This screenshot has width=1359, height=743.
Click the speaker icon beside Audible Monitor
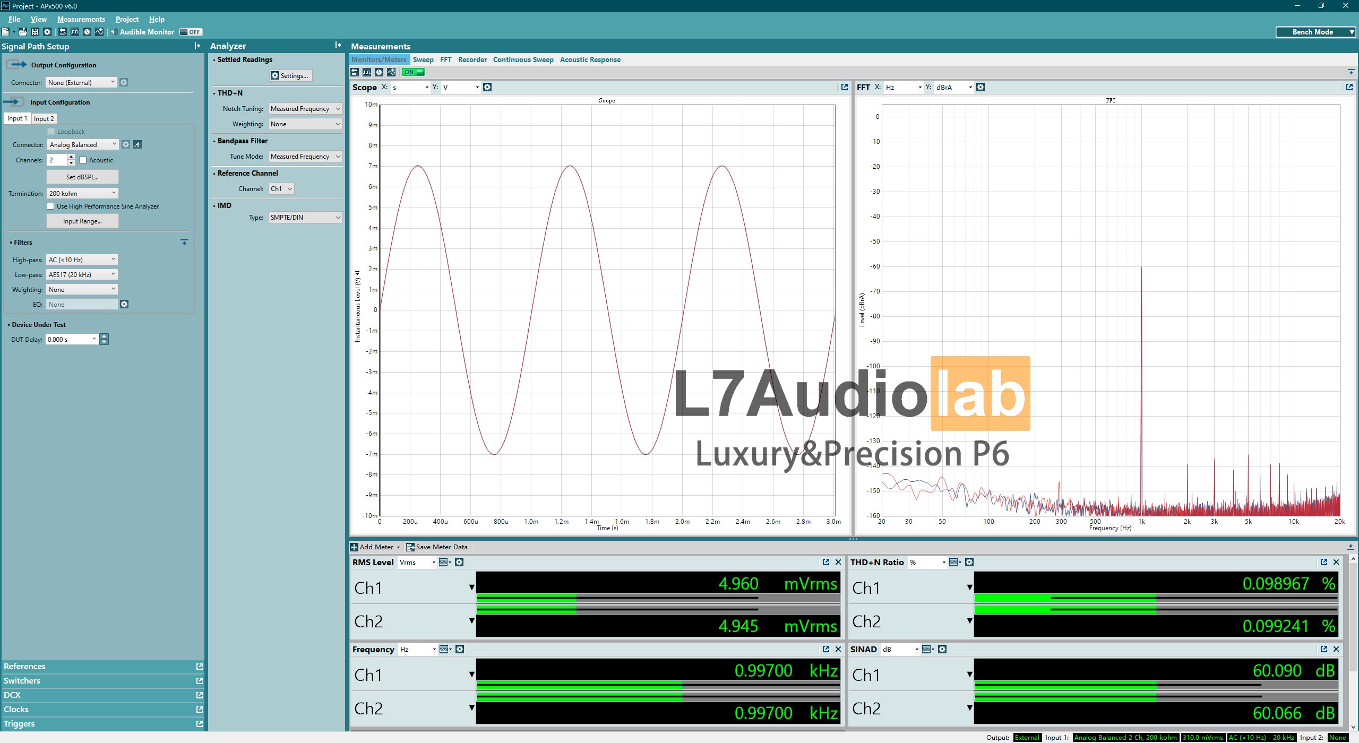114,32
